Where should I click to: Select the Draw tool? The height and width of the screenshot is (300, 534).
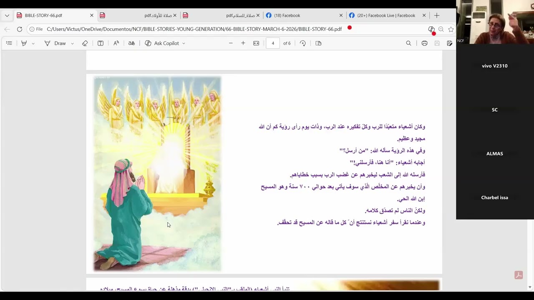pos(55,43)
